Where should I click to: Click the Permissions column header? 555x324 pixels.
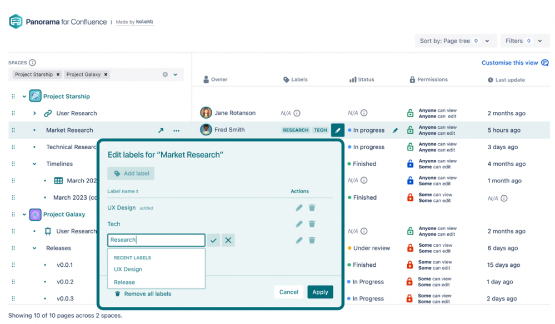point(429,79)
